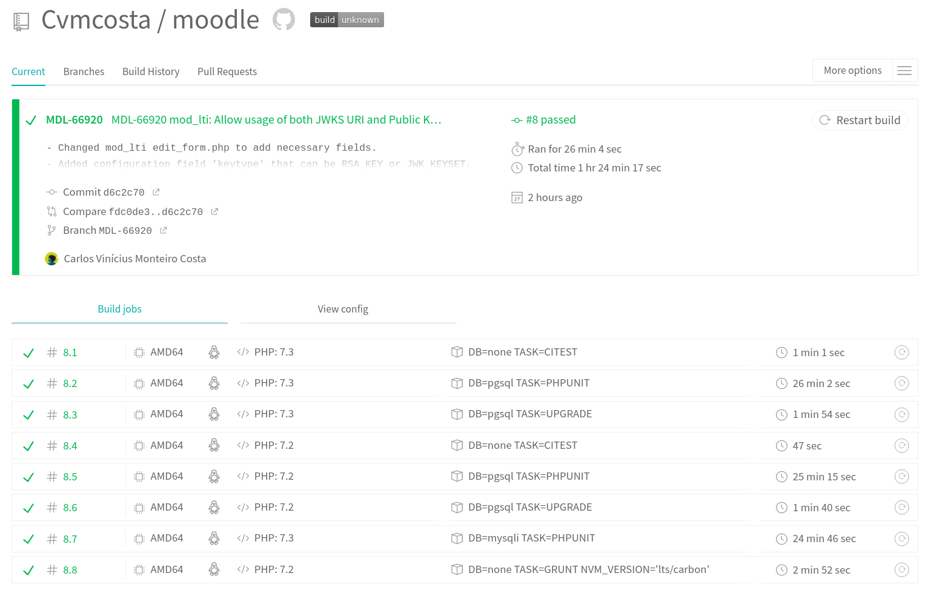Screen dimensions: 928x593
Task: Restart job 8.7 using its restart icon
Action: pos(902,538)
